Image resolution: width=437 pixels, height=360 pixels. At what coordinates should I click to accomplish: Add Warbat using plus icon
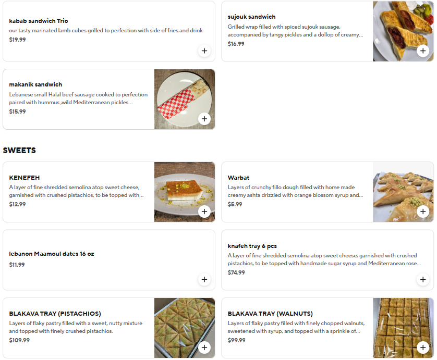[423, 212]
